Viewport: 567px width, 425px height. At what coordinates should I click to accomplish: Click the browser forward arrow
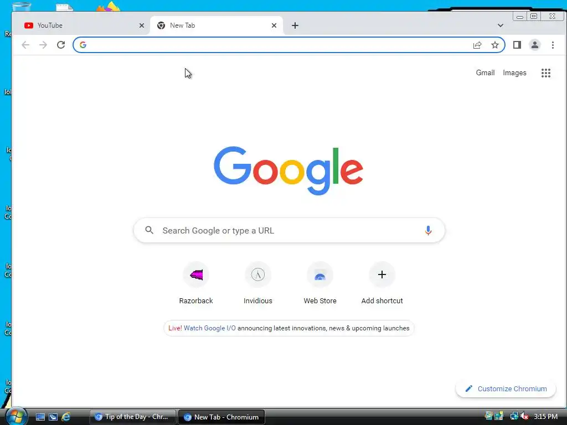43,45
